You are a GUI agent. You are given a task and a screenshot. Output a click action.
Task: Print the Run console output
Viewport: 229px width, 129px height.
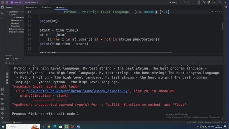(x=7, y=80)
